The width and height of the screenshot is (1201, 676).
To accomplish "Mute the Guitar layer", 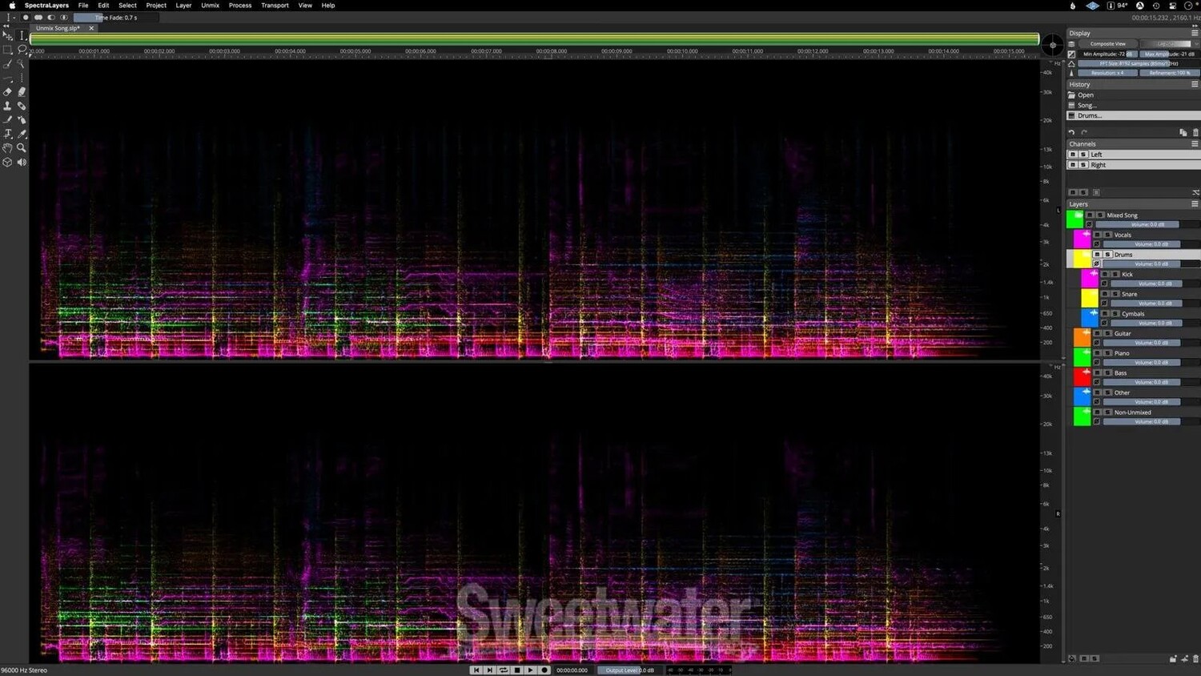I will click(1097, 333).
